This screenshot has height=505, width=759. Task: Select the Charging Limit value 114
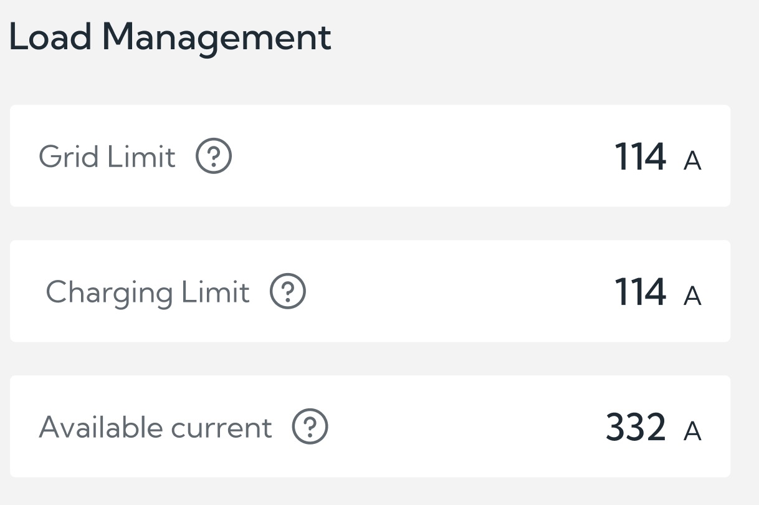pos(640,292)
